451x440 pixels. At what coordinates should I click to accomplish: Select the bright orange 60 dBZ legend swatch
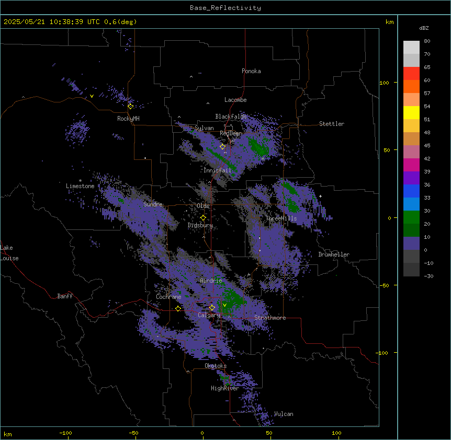411,86
